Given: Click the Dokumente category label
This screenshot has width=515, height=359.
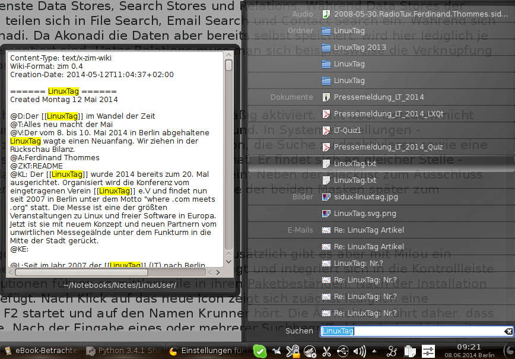Looking at the screenshot, I should click(x=292, y=97).
